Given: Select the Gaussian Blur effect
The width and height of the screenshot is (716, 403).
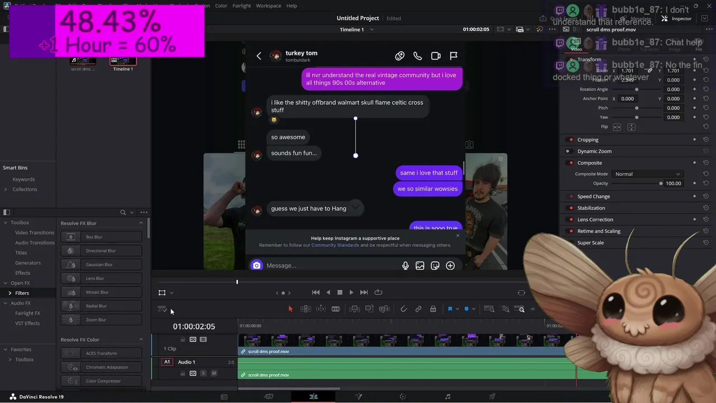Looking at the screenshot, I should point(101,265).
